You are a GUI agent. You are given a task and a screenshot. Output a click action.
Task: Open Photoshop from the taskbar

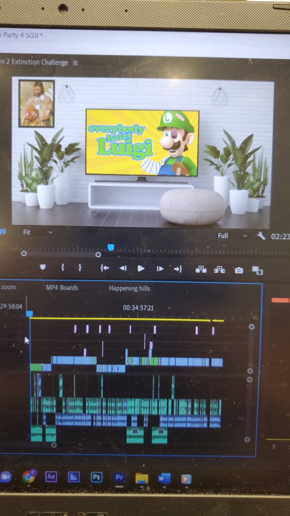coord(97,477)
